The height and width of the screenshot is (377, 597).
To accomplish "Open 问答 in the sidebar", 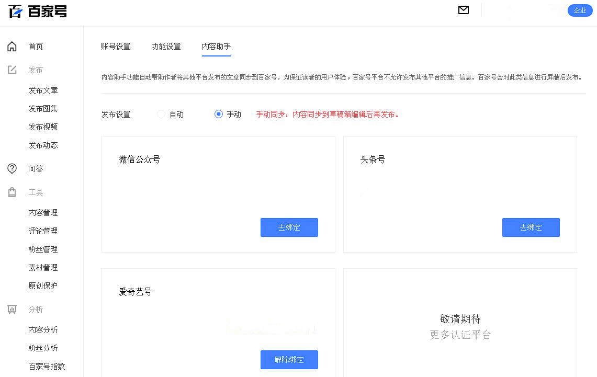I will (x=36, y=168).
